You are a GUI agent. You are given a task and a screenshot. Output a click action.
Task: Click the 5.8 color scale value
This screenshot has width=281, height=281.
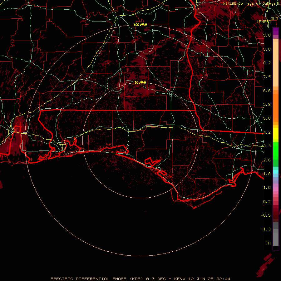coord(267,105)
